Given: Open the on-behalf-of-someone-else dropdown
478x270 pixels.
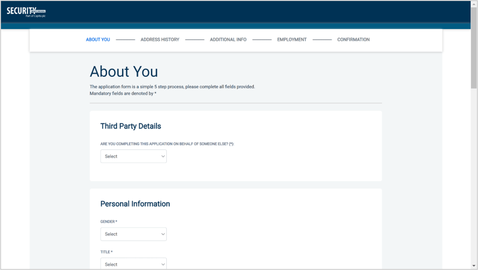Looking at the screenshot, I should click(134, 156).
